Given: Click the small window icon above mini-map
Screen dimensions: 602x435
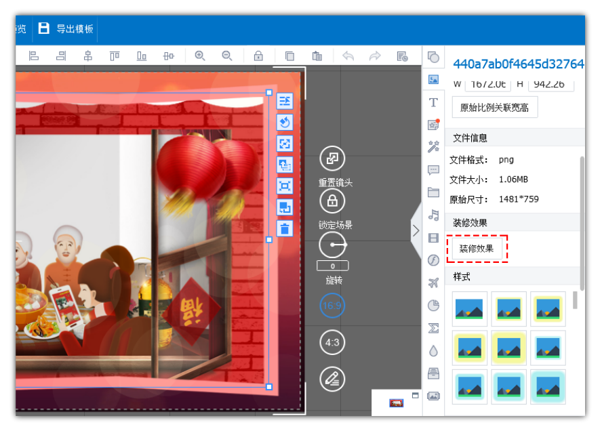Looking at the screenshot, I should click(415, 396).
